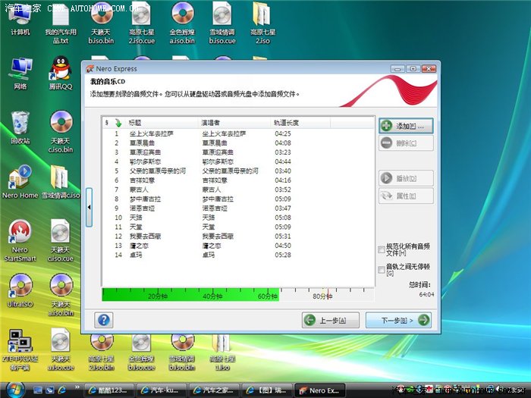Viewport: 531px width, 398px height.
Task: Select 天籁天 a.iso.cue desktop file
Action: click(x=61, y=349)
